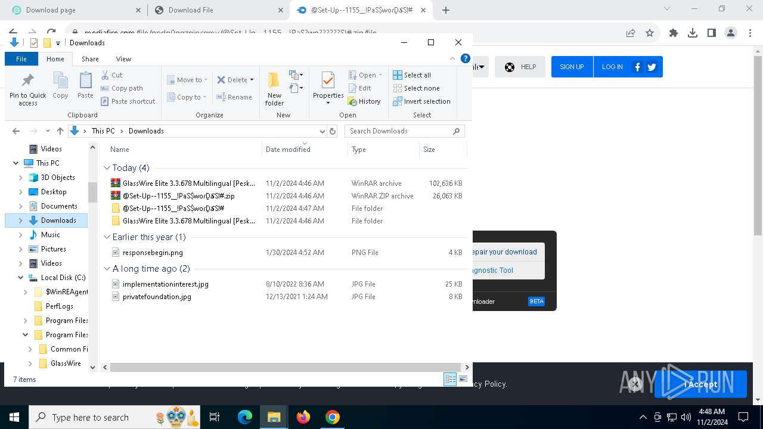763x429 pixels.
Task: Click Select none in the ribbon
Action: pos(416,88)
